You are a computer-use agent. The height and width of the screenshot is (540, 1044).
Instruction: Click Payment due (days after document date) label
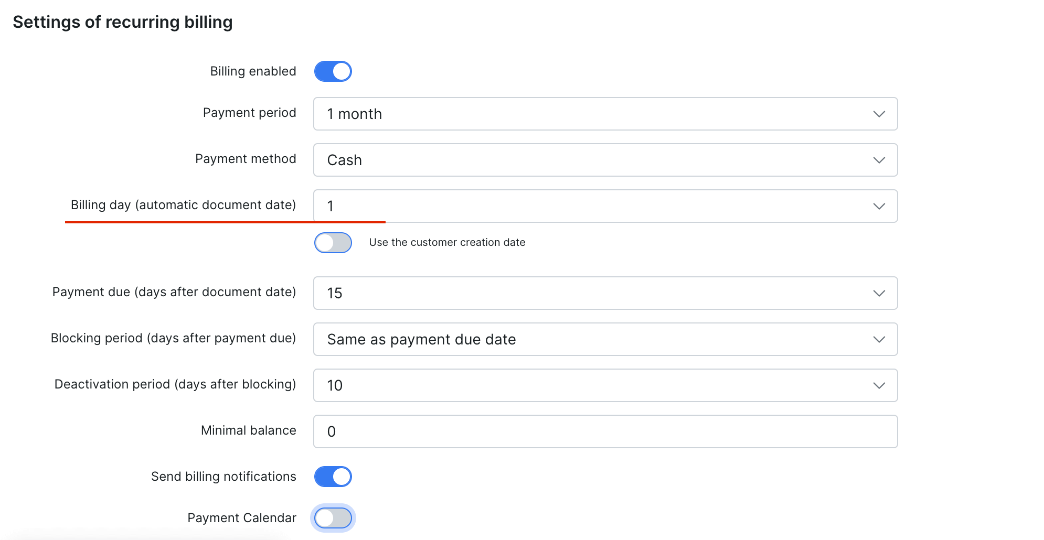coord(174,292)
